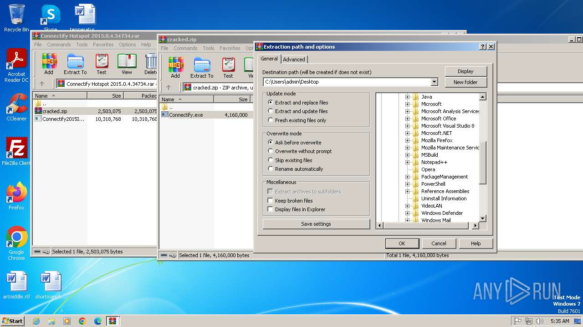583x327 pixels.
Task: Click the dialog's question mark help icon
Action: pos(483,46)
